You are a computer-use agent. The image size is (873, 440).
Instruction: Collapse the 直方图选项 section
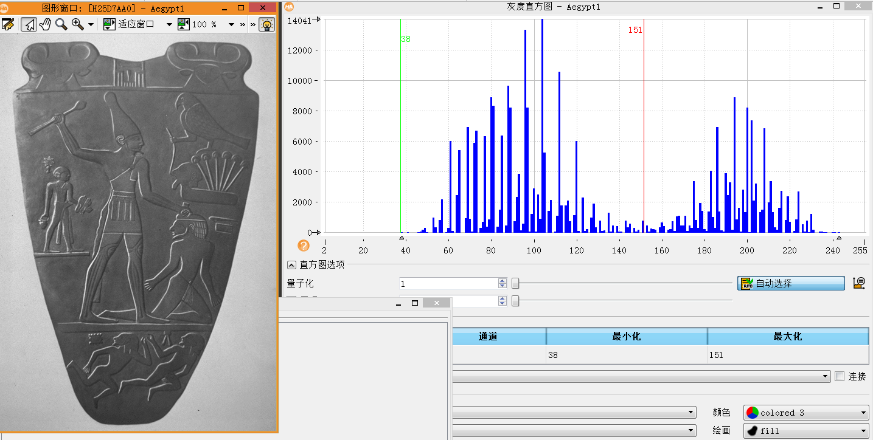(291, 265)
